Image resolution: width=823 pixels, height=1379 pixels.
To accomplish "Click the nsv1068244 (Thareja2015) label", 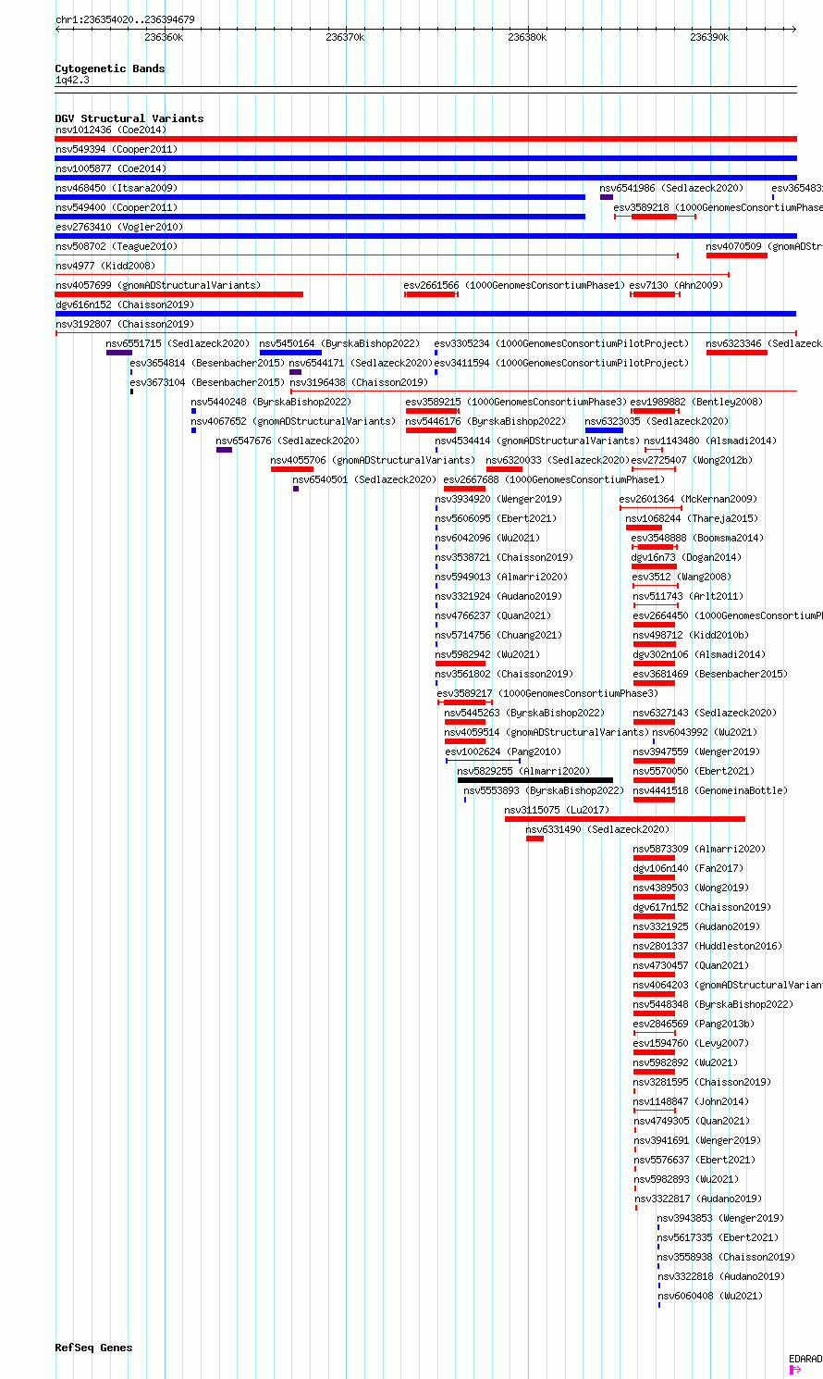I will point(692,518).
